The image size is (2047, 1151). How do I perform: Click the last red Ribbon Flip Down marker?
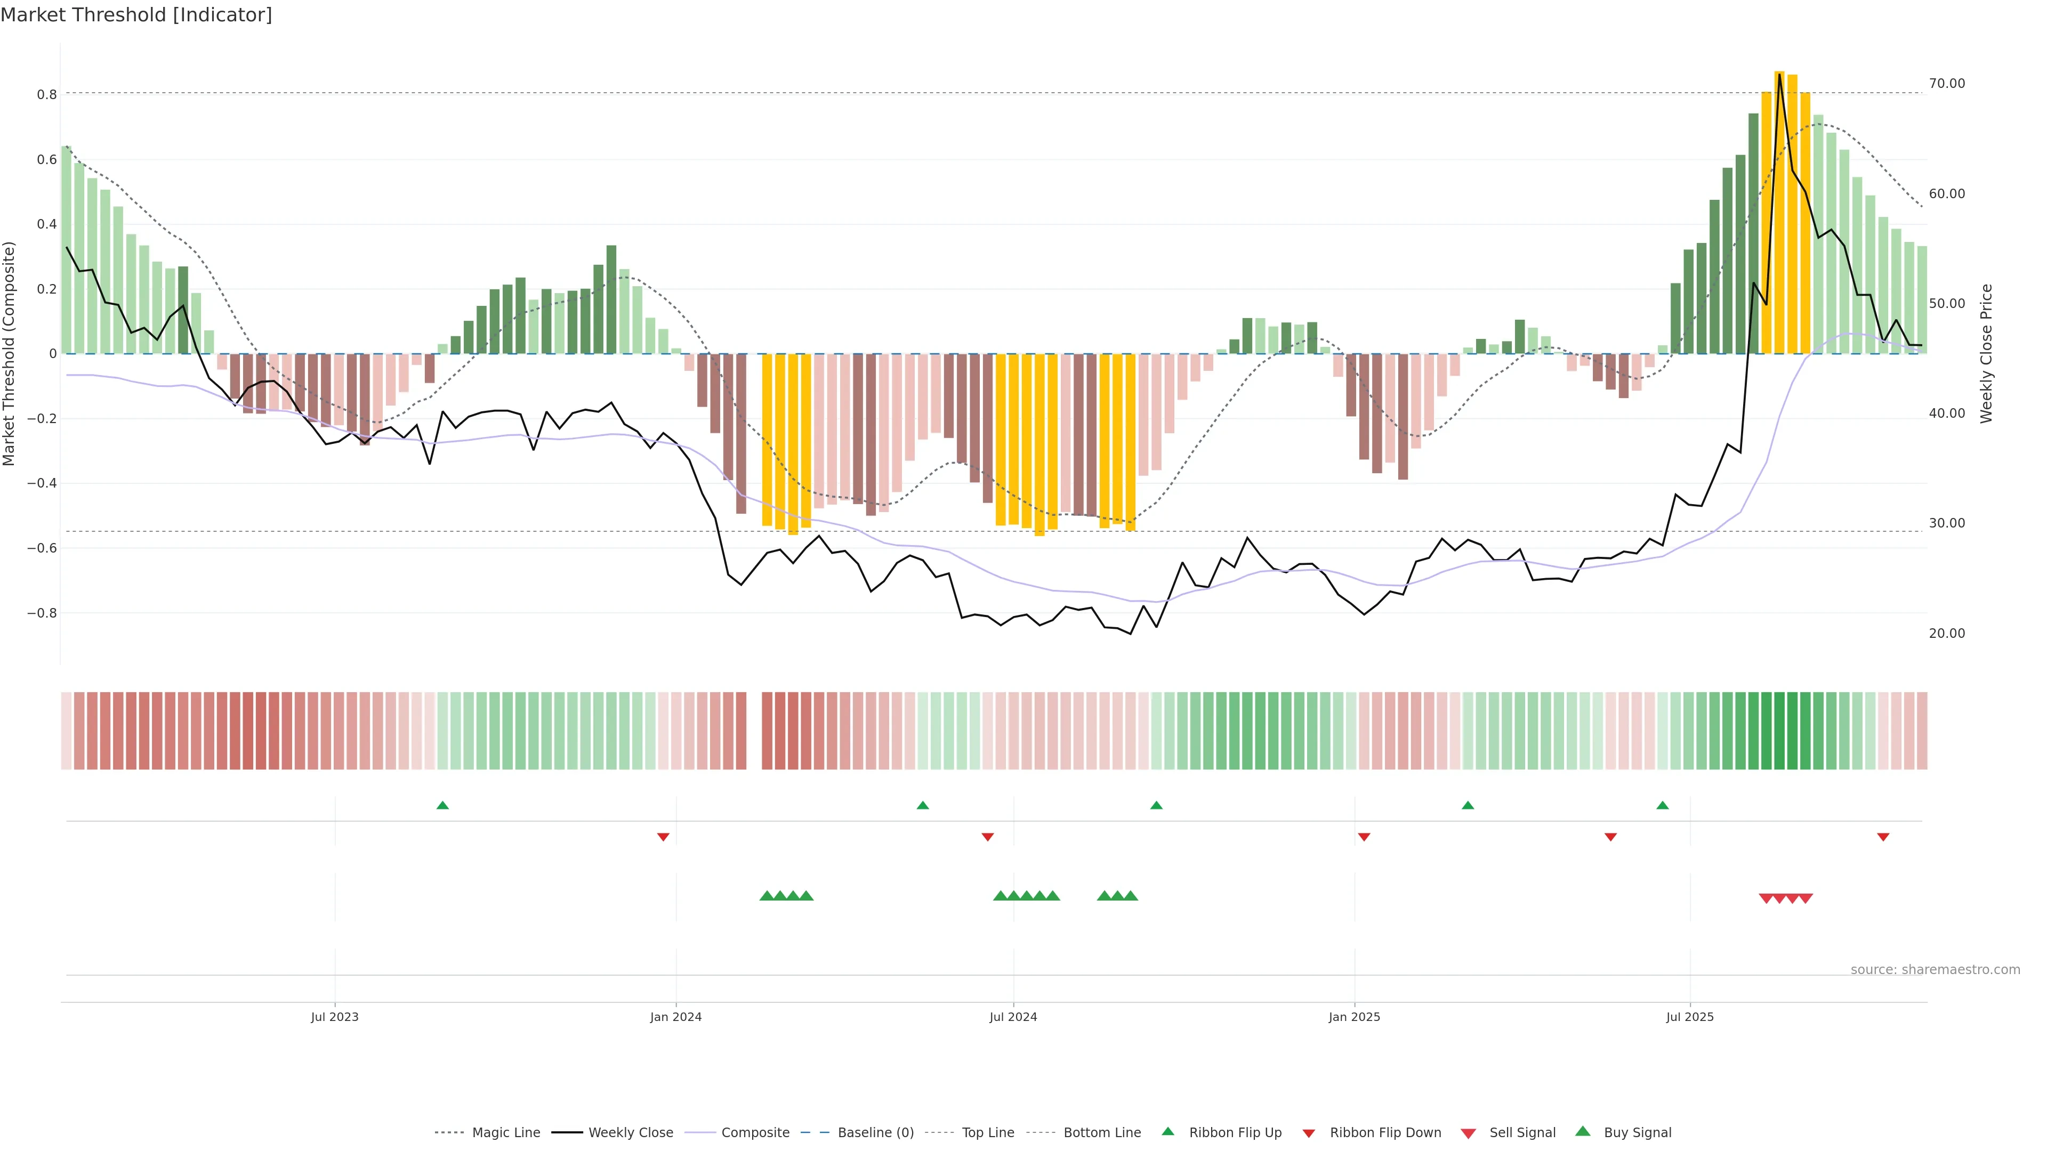click(x=1882, y=837)
